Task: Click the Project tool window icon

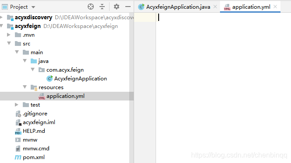Action: 5,7
